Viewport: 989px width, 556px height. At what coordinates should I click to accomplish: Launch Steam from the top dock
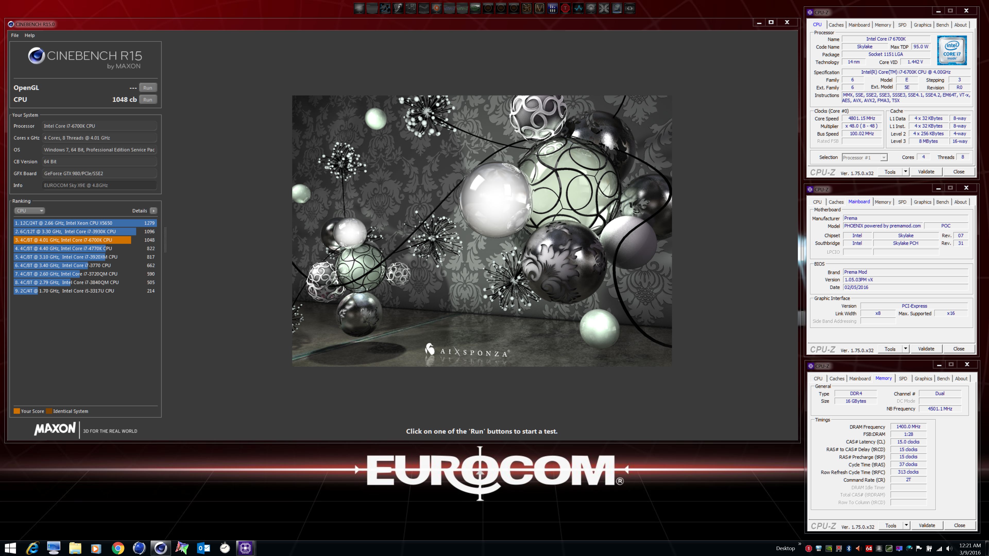424,8
